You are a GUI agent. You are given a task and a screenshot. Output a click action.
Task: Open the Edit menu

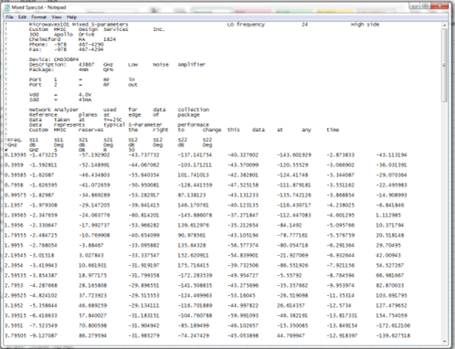[x=22, y=17]
